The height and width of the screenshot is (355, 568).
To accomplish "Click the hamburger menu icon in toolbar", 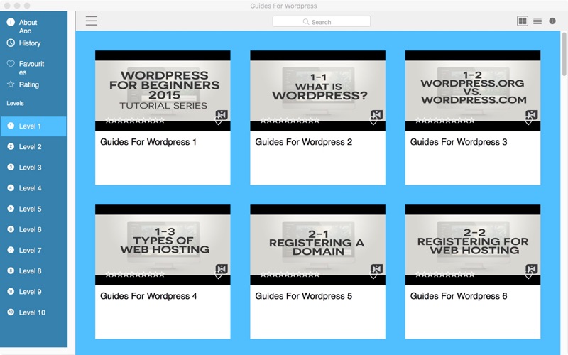I will [92, 21].
